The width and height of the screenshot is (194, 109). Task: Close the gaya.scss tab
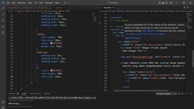pyautogui.click(x=65, y=8)
